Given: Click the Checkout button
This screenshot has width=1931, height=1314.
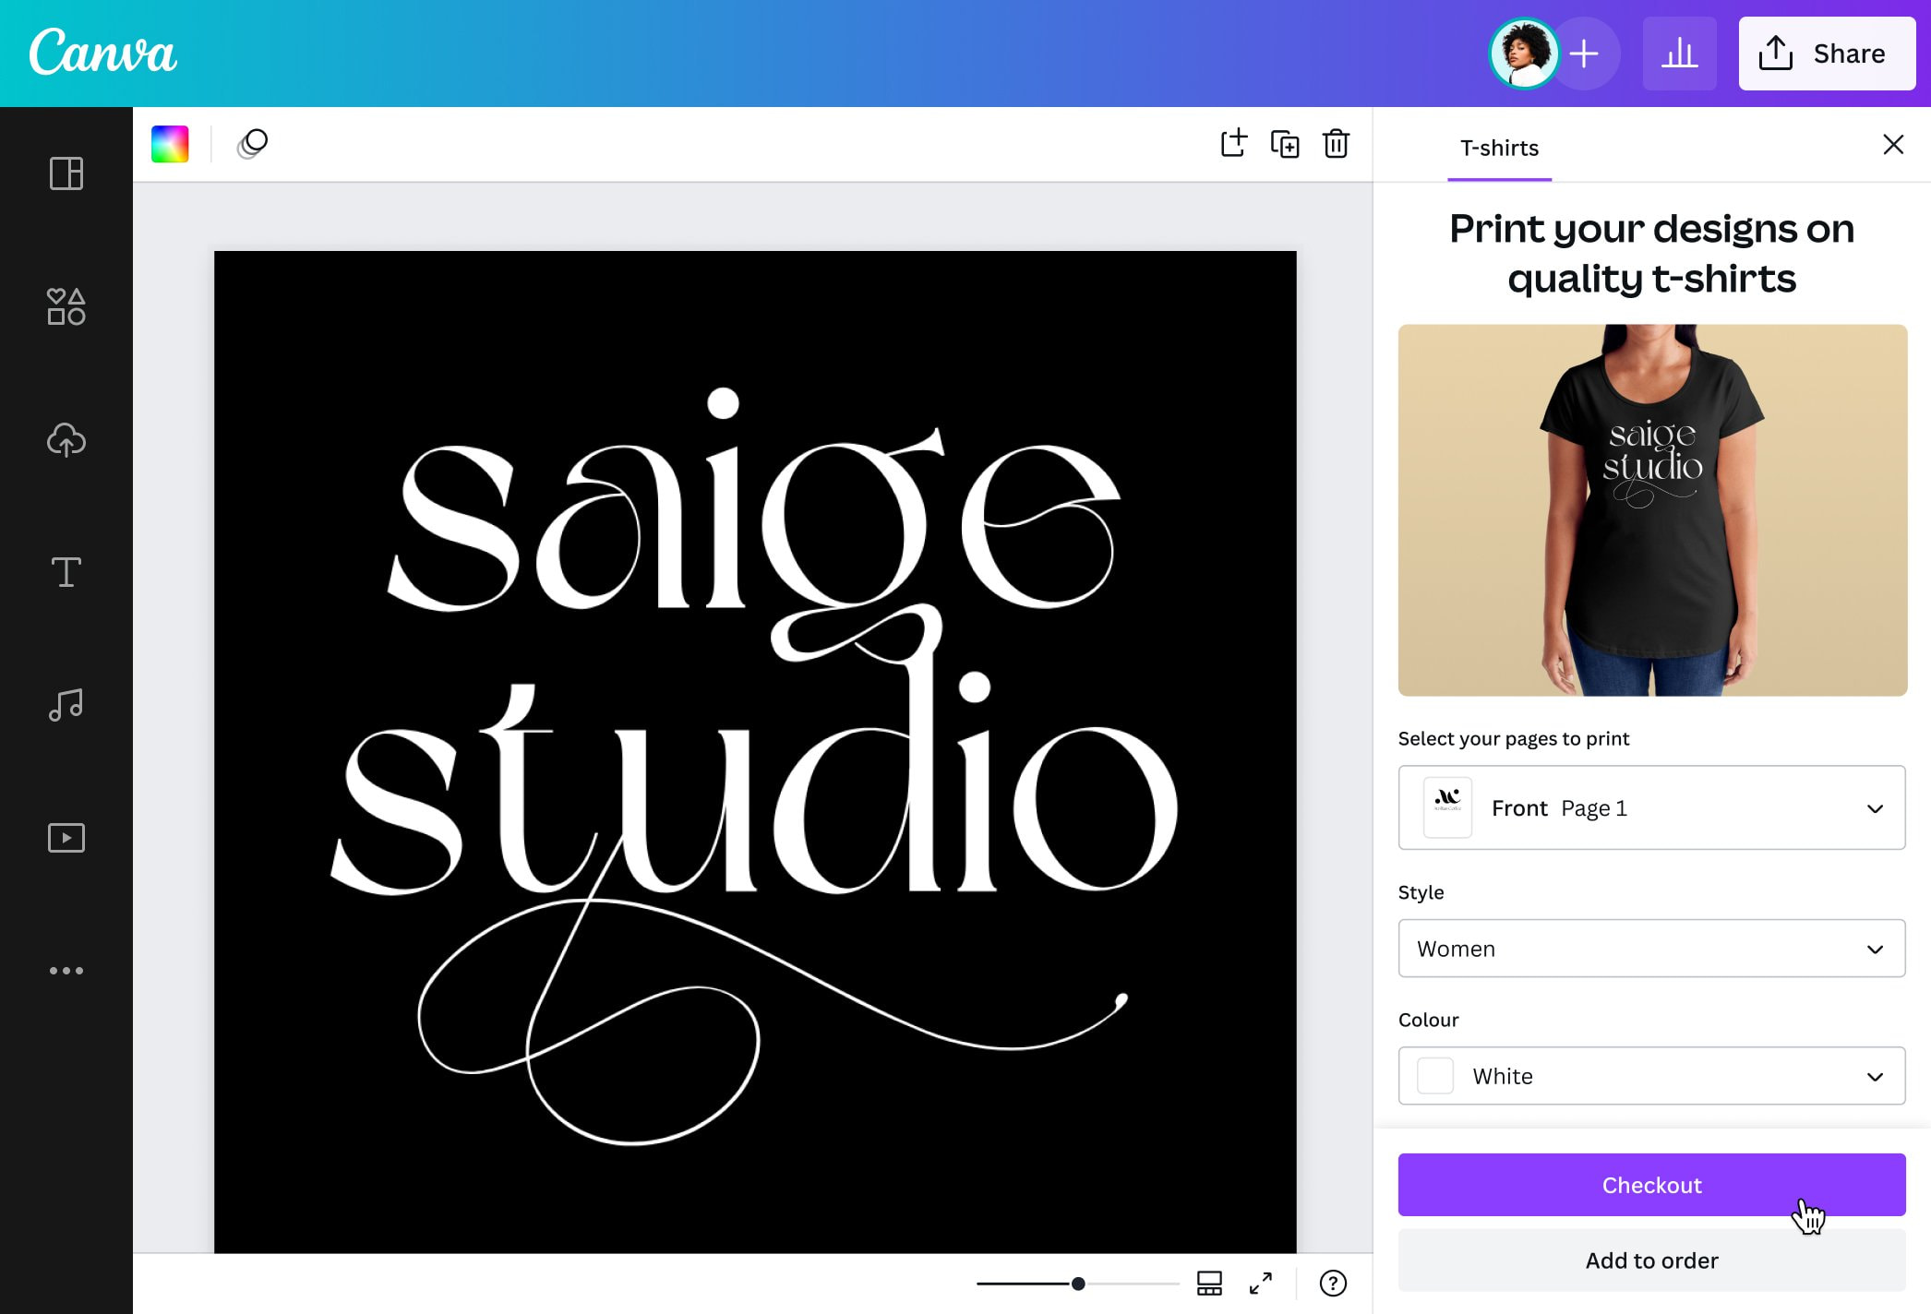Looking at the screenshot, I should [1651, 1185].
